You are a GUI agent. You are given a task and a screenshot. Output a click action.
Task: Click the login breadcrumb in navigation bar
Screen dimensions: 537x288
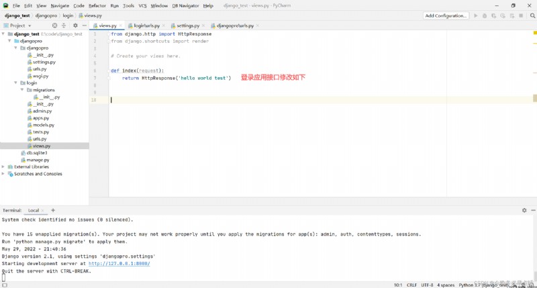[68, 15]
